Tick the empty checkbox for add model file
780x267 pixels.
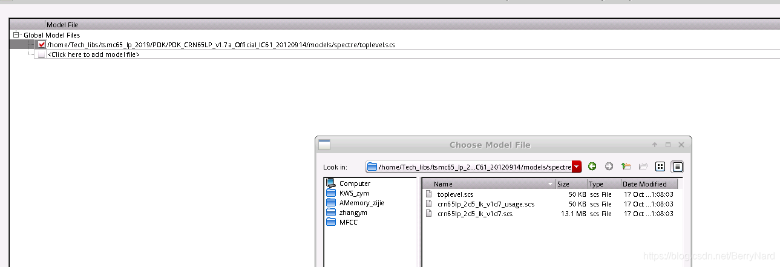click(42, 54)
